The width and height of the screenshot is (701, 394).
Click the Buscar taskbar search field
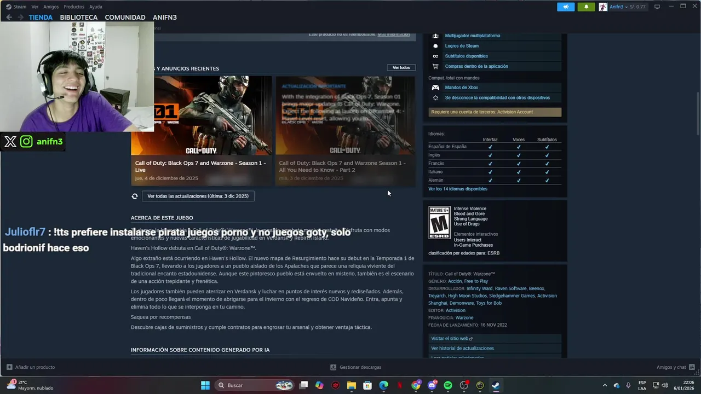[255, 385]
